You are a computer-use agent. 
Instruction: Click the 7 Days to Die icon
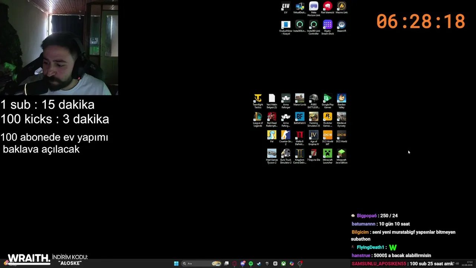pos(313,155)
